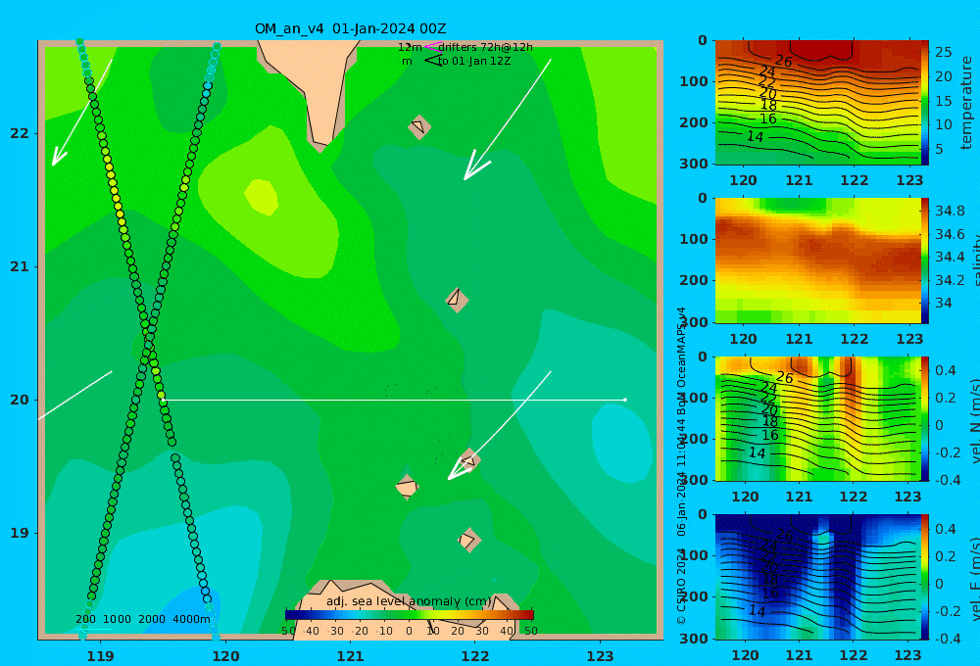
Task: Click latitude label 21 on main map
Action: [x=20, y=266]
